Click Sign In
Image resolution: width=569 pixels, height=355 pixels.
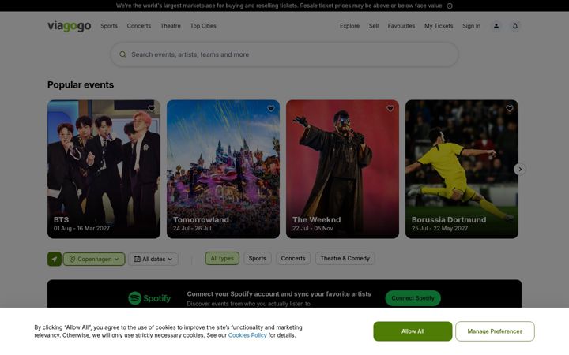(471, 26)
